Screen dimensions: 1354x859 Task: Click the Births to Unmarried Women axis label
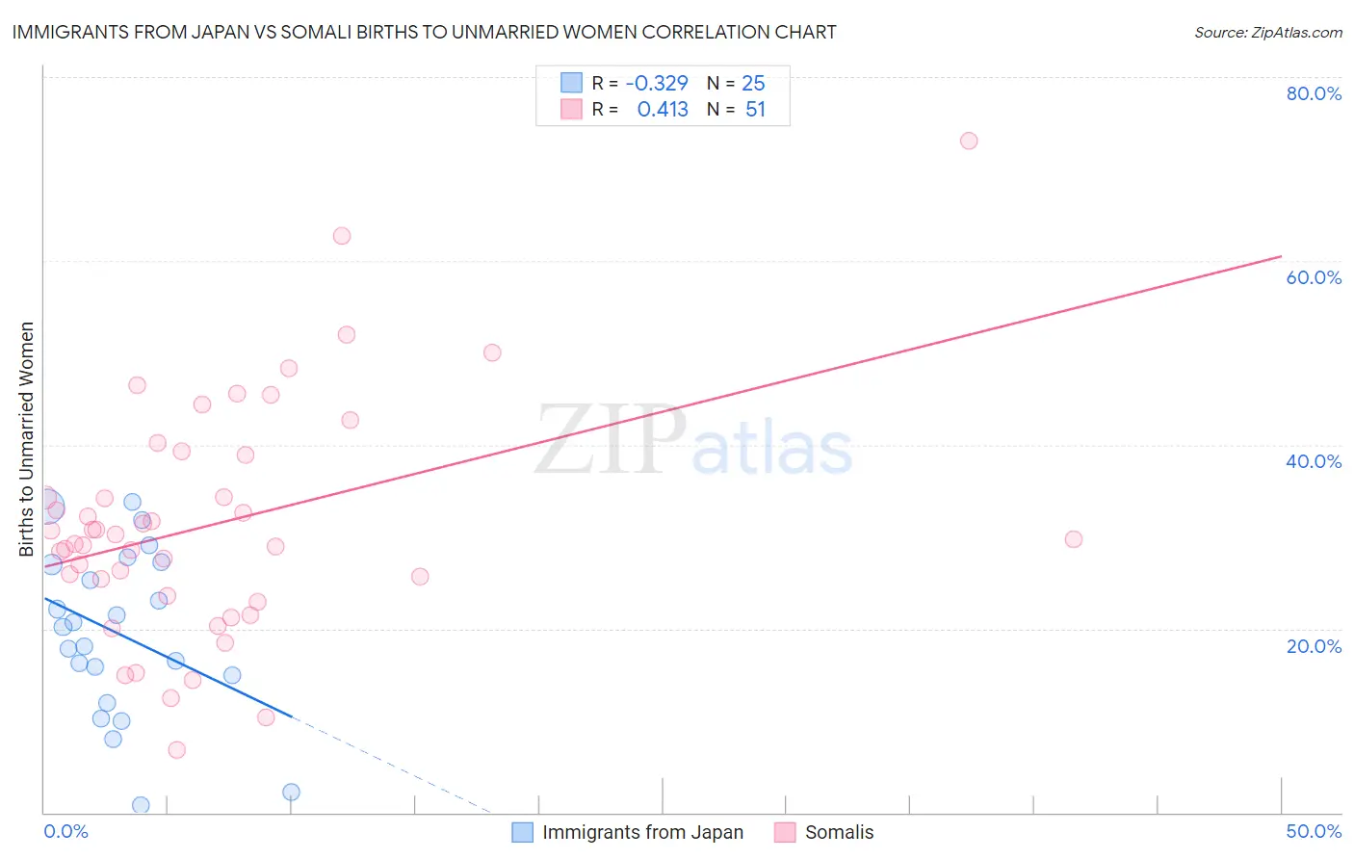tap(26, 439)
